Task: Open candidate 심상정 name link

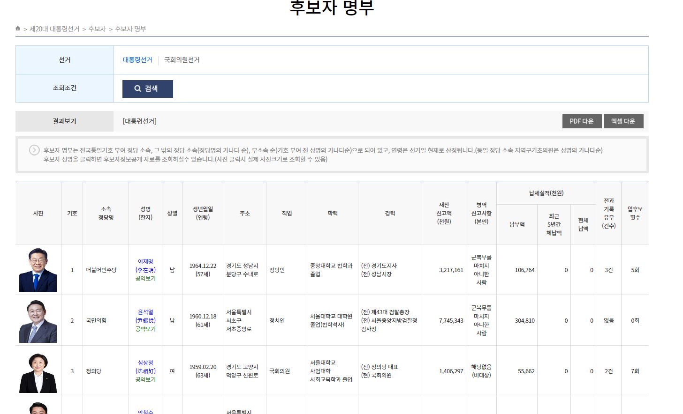Action: pos(145,362)
